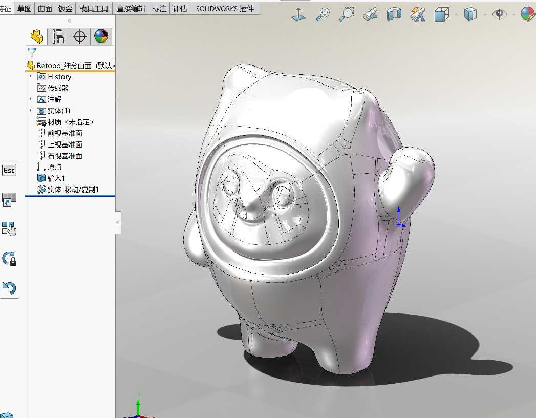Expand the 注解 annotations node
536x418 pixels.
[30, 99]
